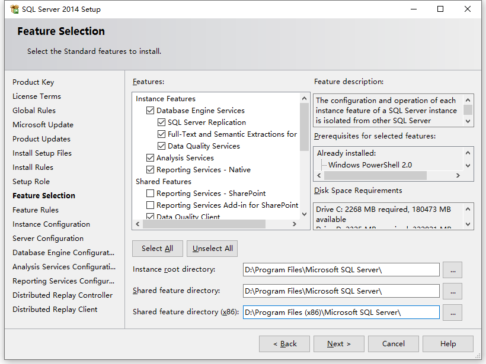Toggle the Analysis Services checkbox
This screenshot has width=486, height=364.
150,158
